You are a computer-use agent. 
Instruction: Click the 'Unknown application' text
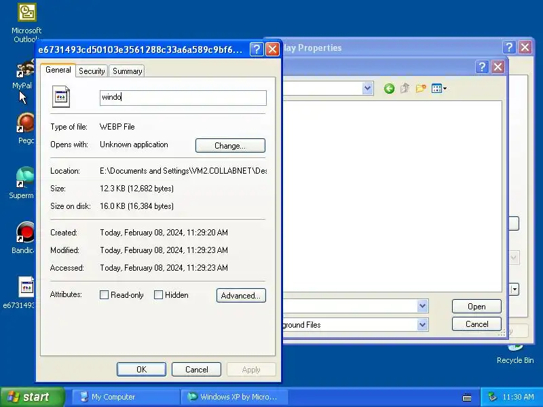point(134,144)
